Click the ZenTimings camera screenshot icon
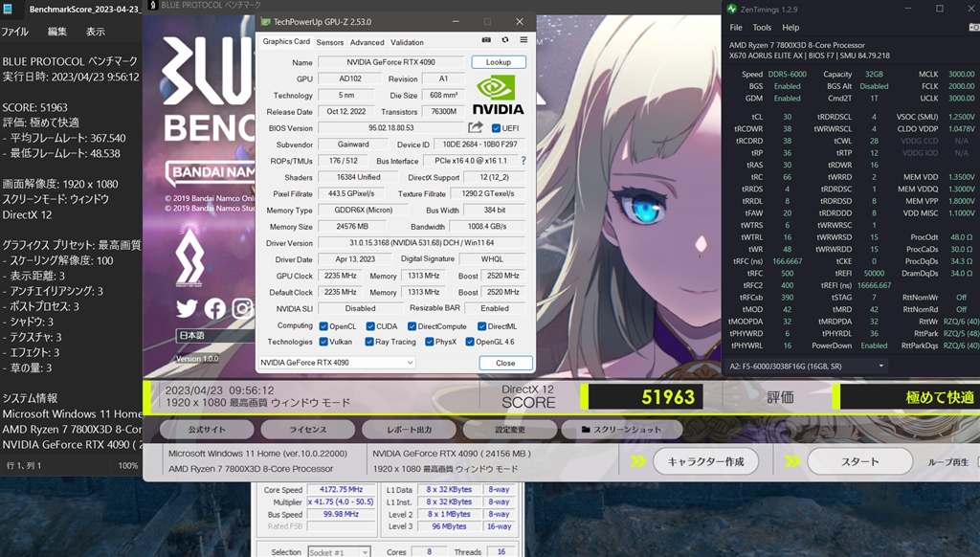Image resolution: width=980 pixels, height=557 pixels. point(974,27)
